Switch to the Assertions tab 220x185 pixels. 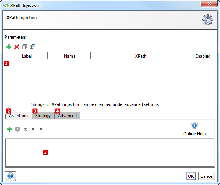(x=19, y=116)
